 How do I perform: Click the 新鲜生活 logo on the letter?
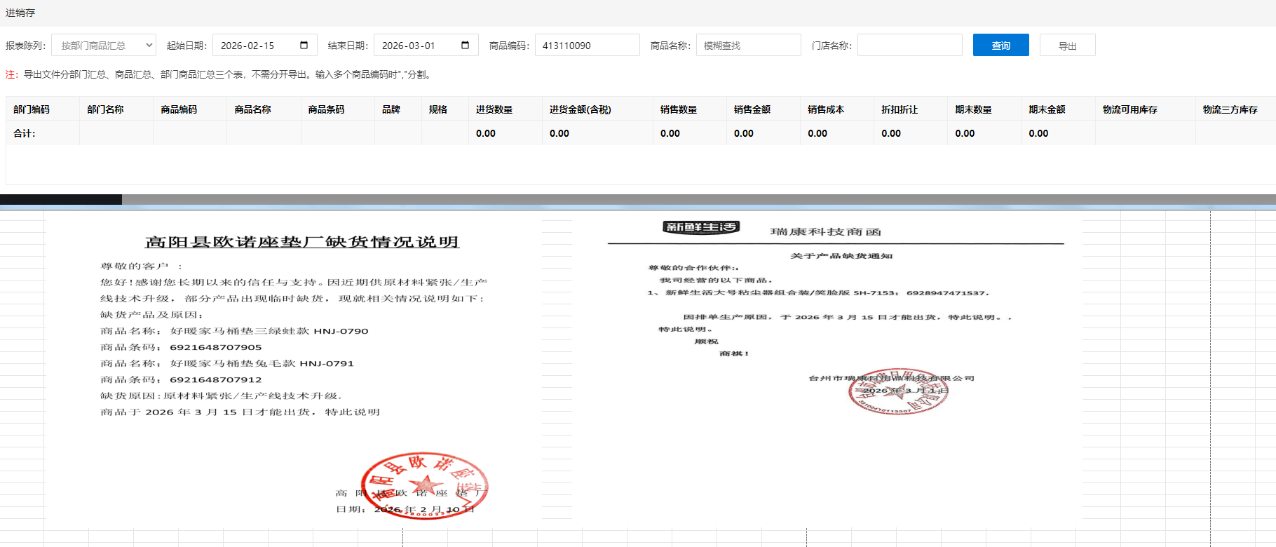click(x=700, y=227)
